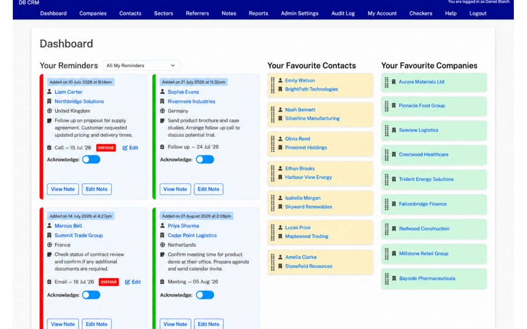This screenshot has width=527, height=329.
Task: Click the drag handle on Bayside Pharmaceuticals card
Action: pos(386,279)
